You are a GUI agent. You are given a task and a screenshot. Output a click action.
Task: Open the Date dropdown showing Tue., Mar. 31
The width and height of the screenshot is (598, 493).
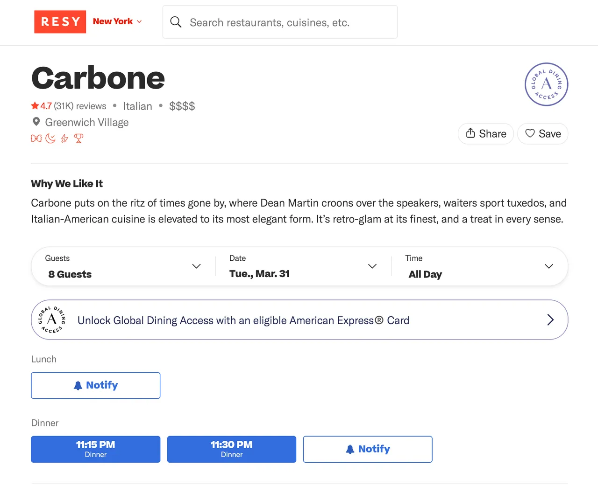click(303, 266)
